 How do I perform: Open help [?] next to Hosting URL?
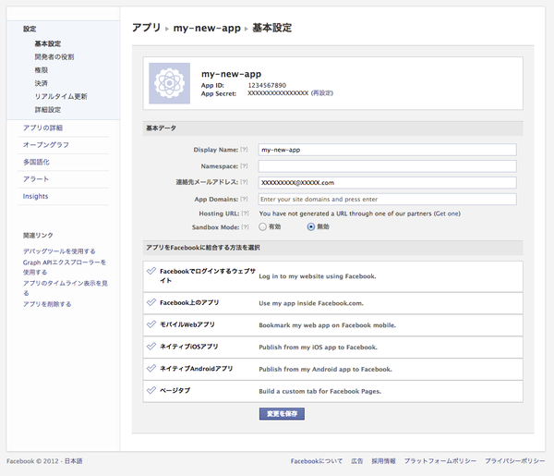(x=245, y=214)
